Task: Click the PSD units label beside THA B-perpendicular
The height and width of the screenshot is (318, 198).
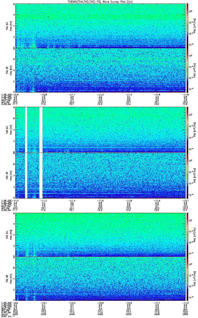Action: [x=195, y=26]
